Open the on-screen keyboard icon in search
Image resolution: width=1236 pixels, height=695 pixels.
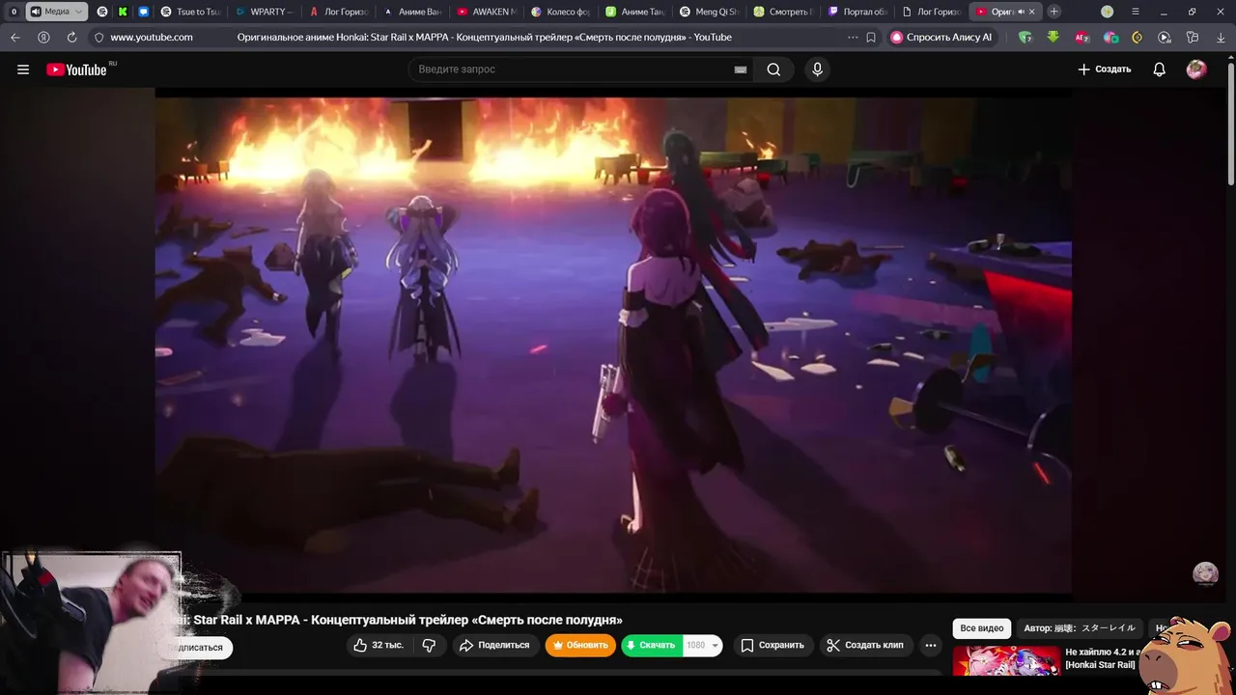(x=741, y=69)
